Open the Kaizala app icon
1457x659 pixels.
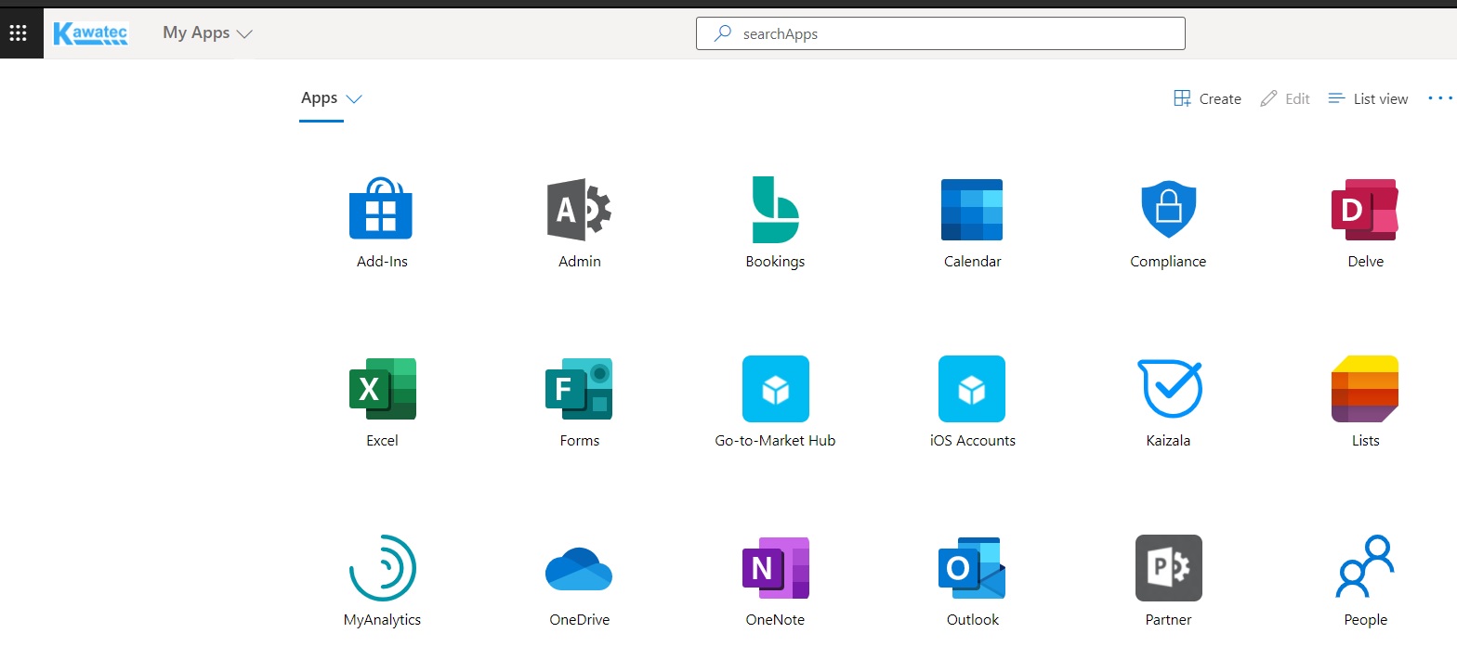coord(1170,389)
